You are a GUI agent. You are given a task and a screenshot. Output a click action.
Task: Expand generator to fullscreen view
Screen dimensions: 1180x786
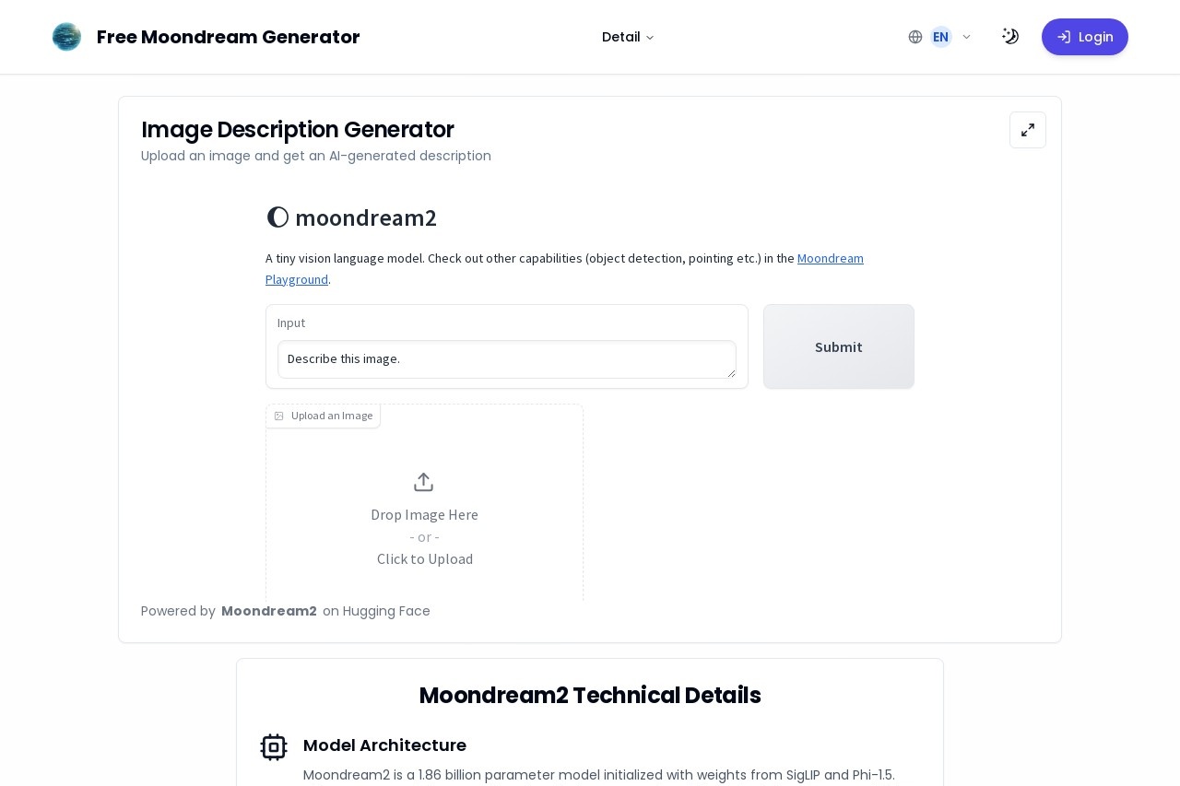coord(1028,130)
